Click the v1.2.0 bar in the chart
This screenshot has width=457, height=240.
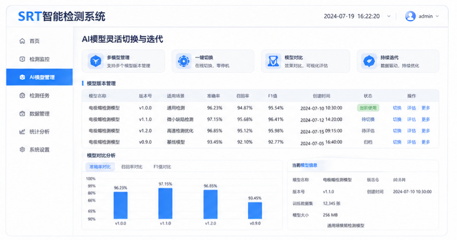(211, 204)
